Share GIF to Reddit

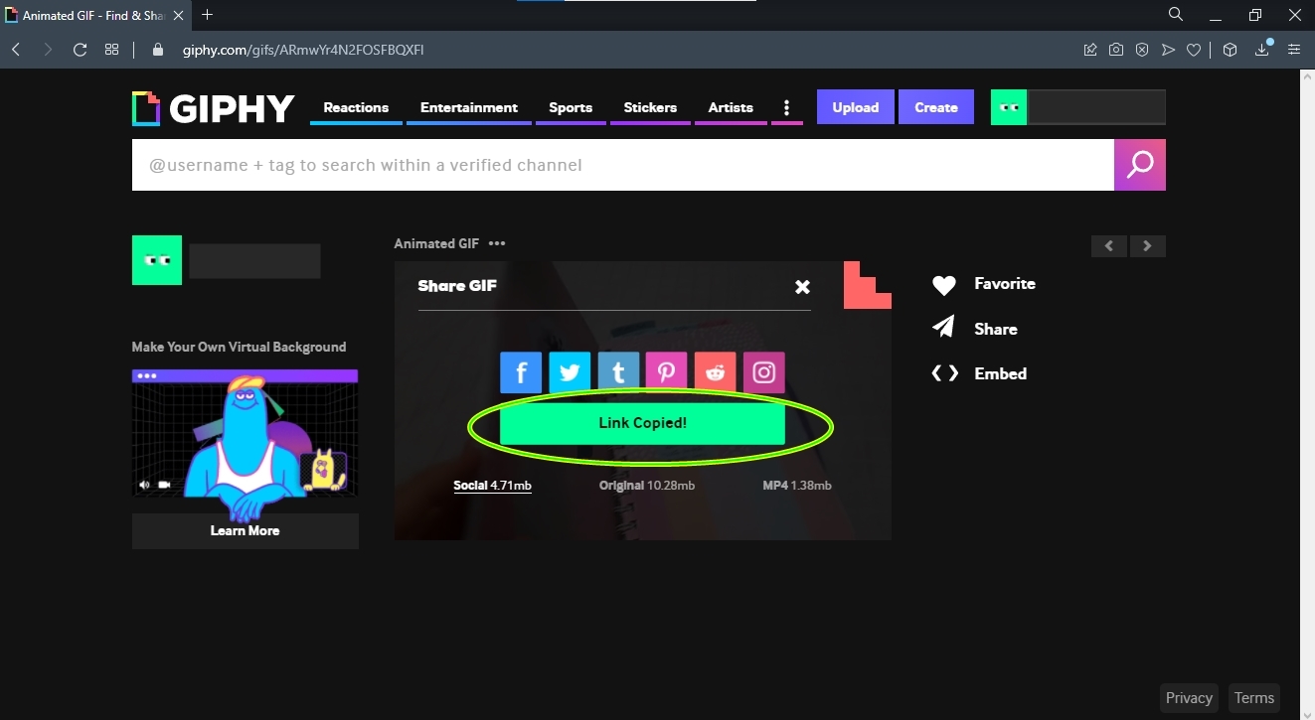(715, 372)
